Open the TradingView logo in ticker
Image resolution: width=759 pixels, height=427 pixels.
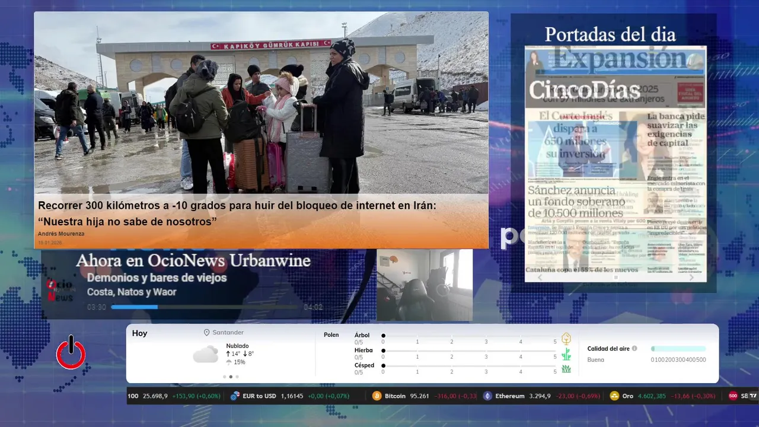[x=754, y=396]
